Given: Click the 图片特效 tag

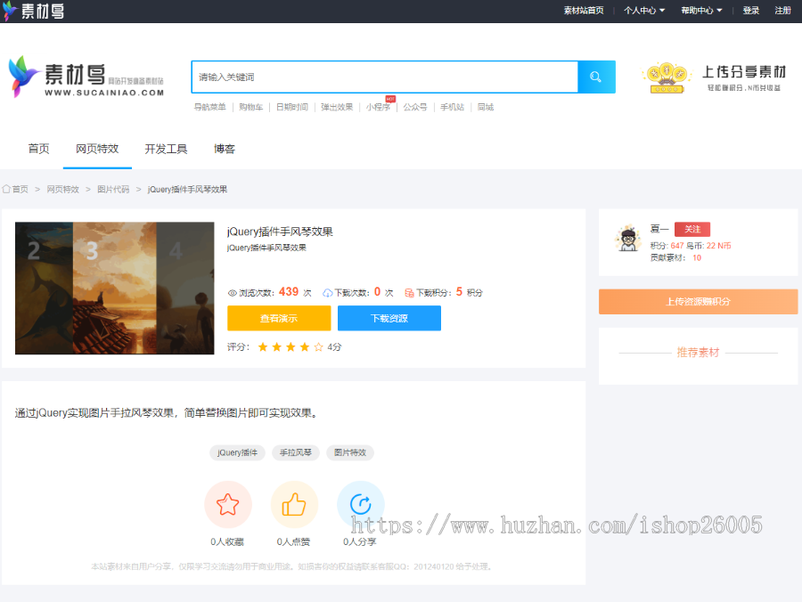Looking at the screenshot, I should (350, 452).
